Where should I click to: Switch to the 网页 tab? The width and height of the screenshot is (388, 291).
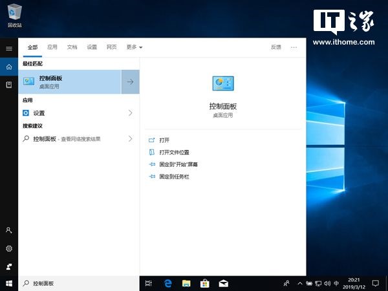112,47
